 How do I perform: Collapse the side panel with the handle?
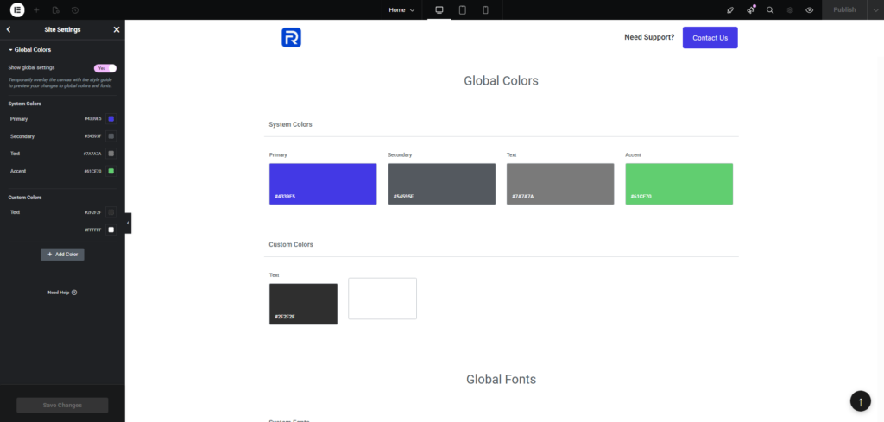point(128,223)
